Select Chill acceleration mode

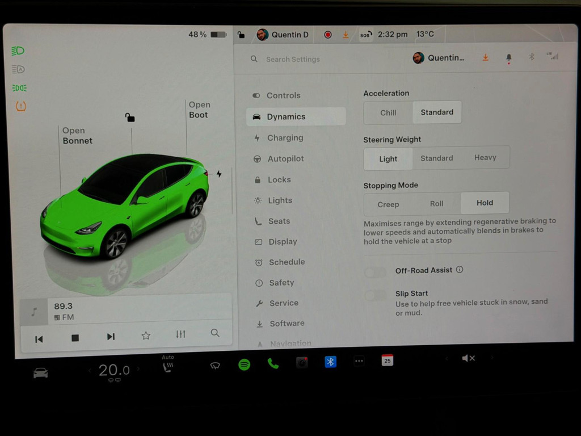pos(388,112)
